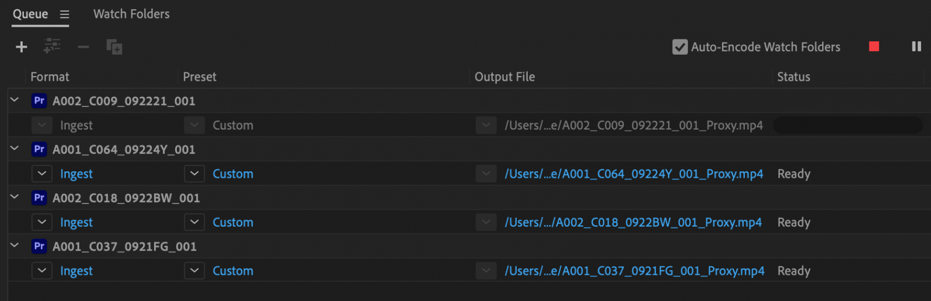Open format dropdown for A001_C064_09224Y_001
The width and height of the screenshot is (931, 301).
pyautogui.click(x=42, y=174)
